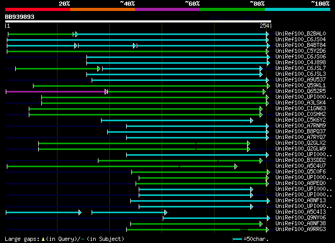Open the UniRef100_C1GN63 entry
Image resolution: width=335 pixels, height=243 pixels.
coord(300,109)
